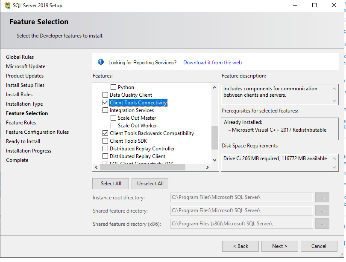
Task: Check the Python feature checkbox
Action: click(x=113, y=87)
